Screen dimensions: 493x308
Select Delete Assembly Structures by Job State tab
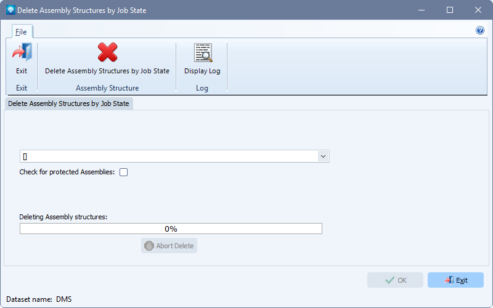pyautogui.click(x=68, y=103)
